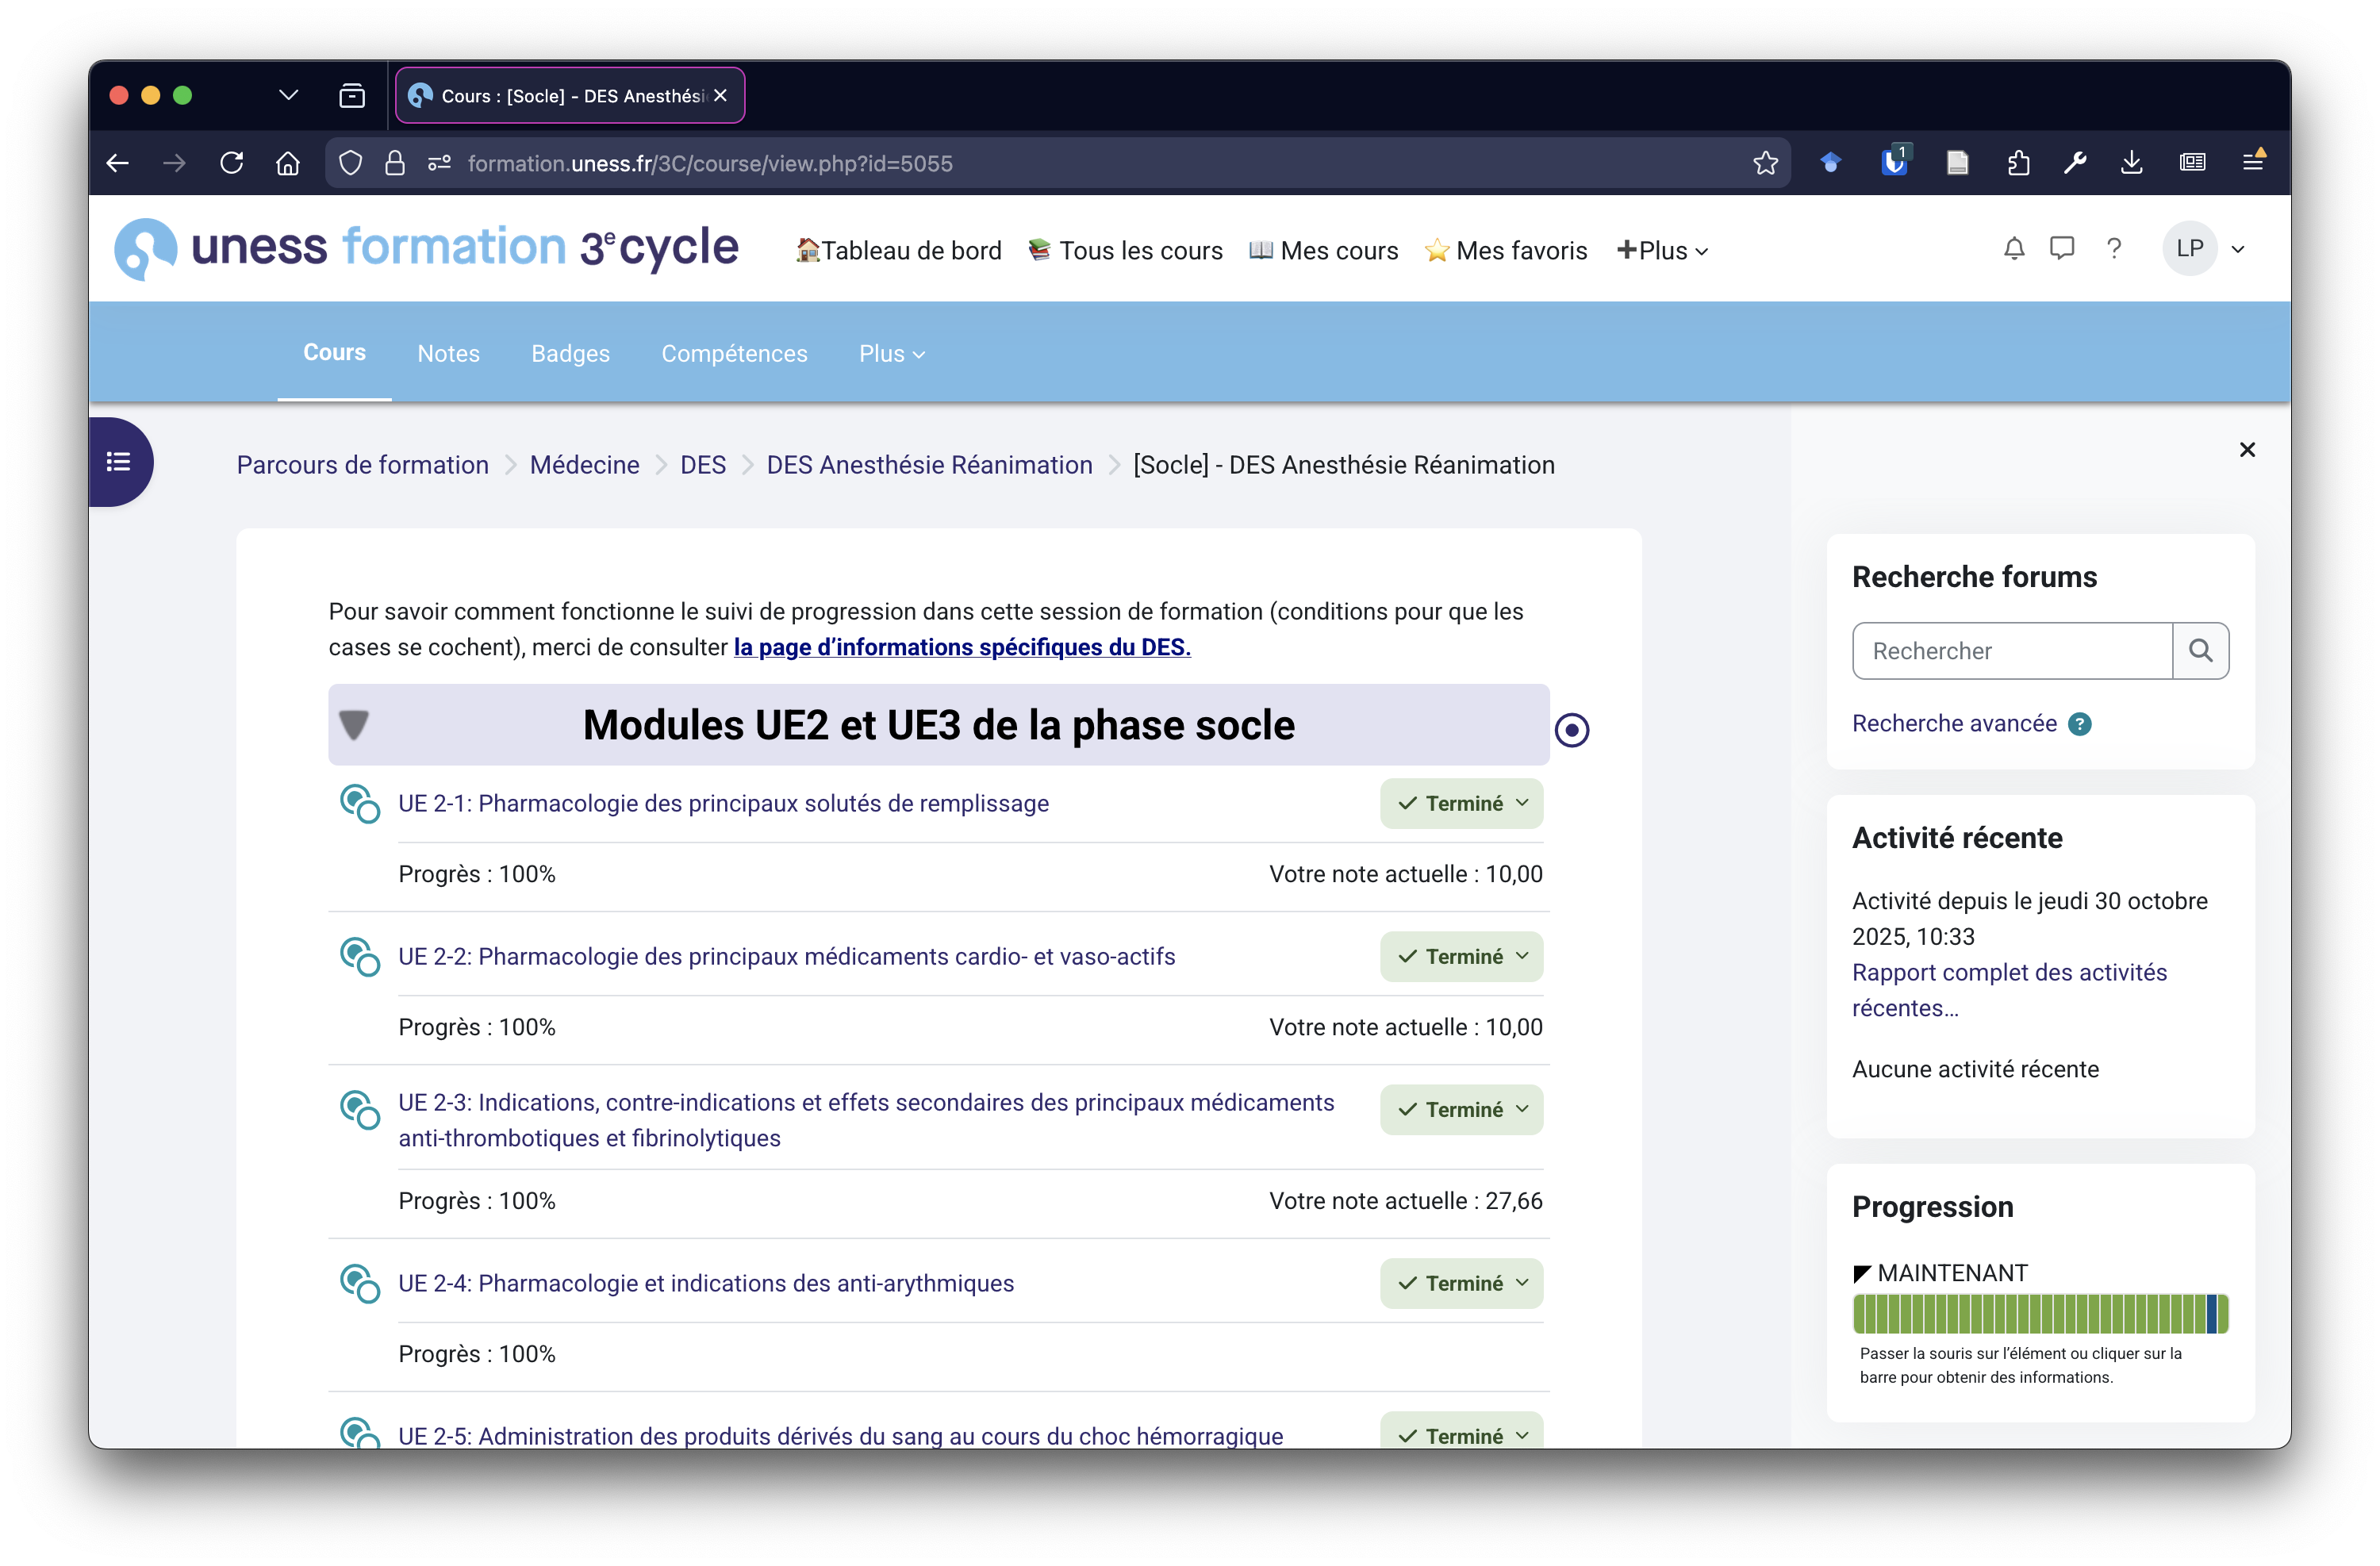Image resolution: width=2380 pixels, height=1566 pixels.
Task: Toggle UE 2-1 Terminé completion status
Action: pyautogui.click(x=1461, y=804)
